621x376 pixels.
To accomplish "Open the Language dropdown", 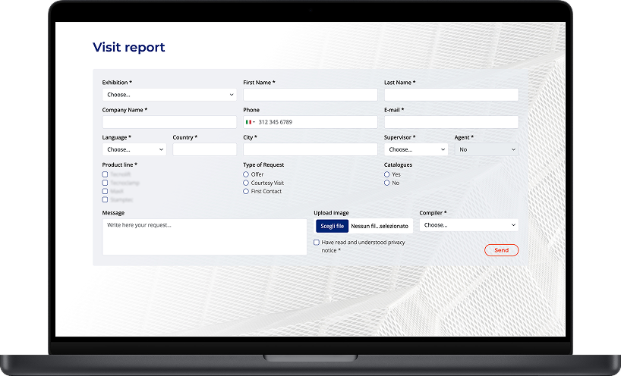I will (x=134, y=149).
